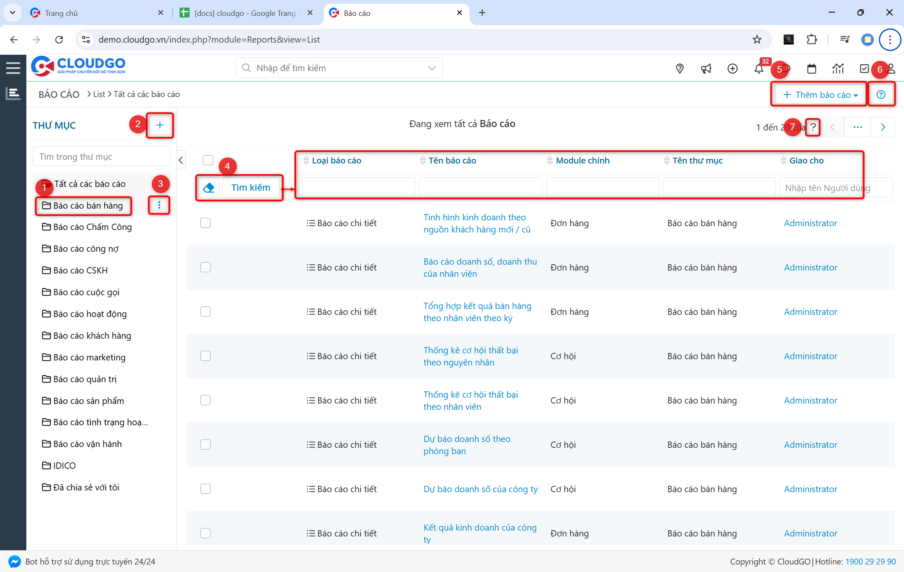Tick checkbox for 'Dự báo doanh số của công ty'
The image size is (904, 572).
pos(205,489)
